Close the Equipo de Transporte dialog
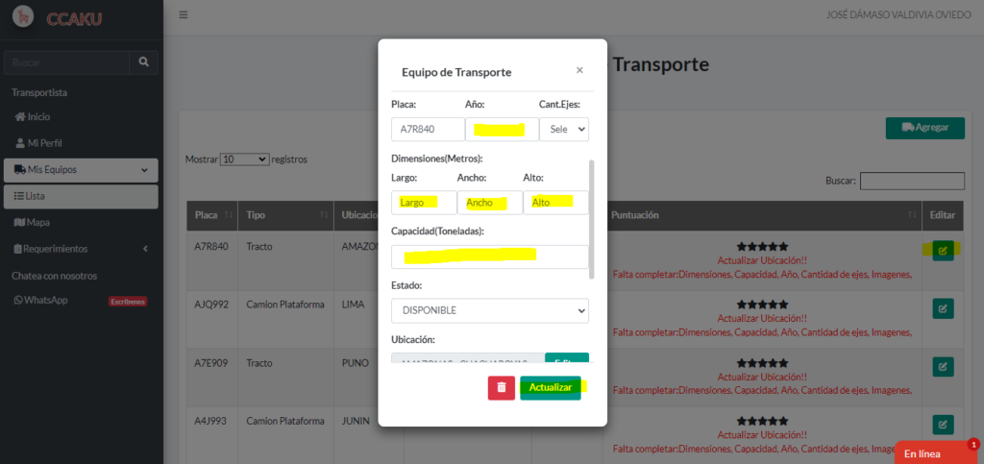This screenshot has width=984, height=464. [578, 70]
